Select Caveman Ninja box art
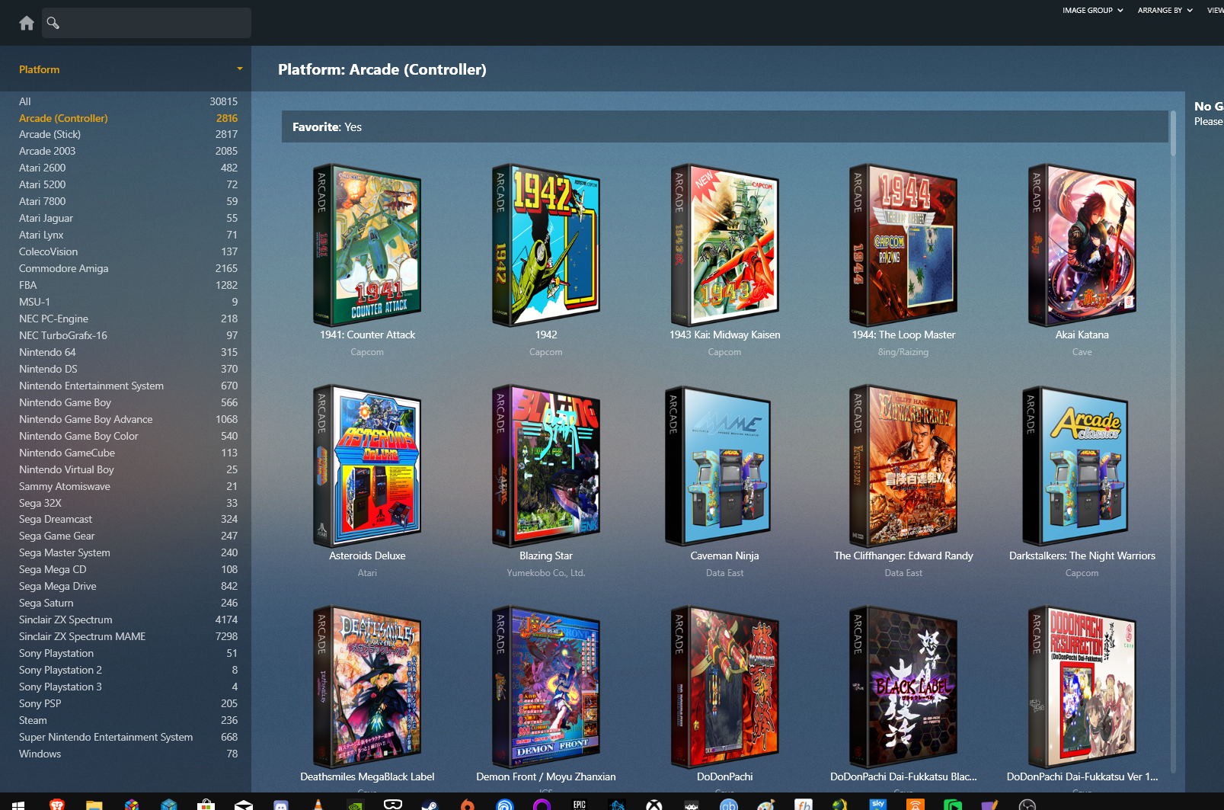 coord(719,466)
